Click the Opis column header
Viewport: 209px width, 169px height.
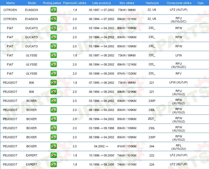point(200,3)
